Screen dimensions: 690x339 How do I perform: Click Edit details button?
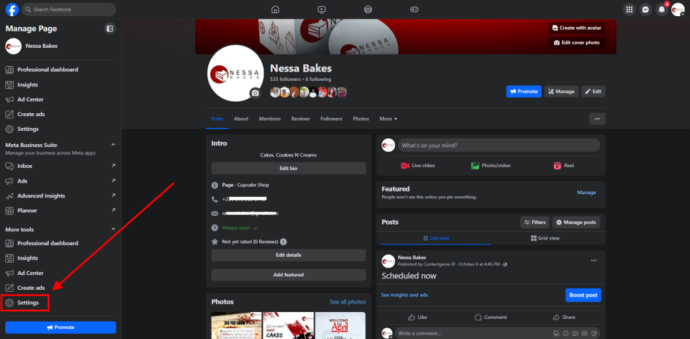tap(288, 255)
